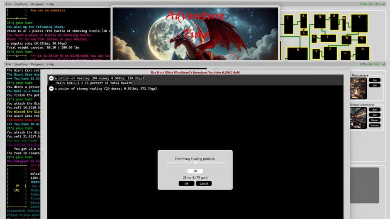390x219 pixels.
Task: Click Repair at Ferdinand Ironstone's shop
Action: [375, 120]
